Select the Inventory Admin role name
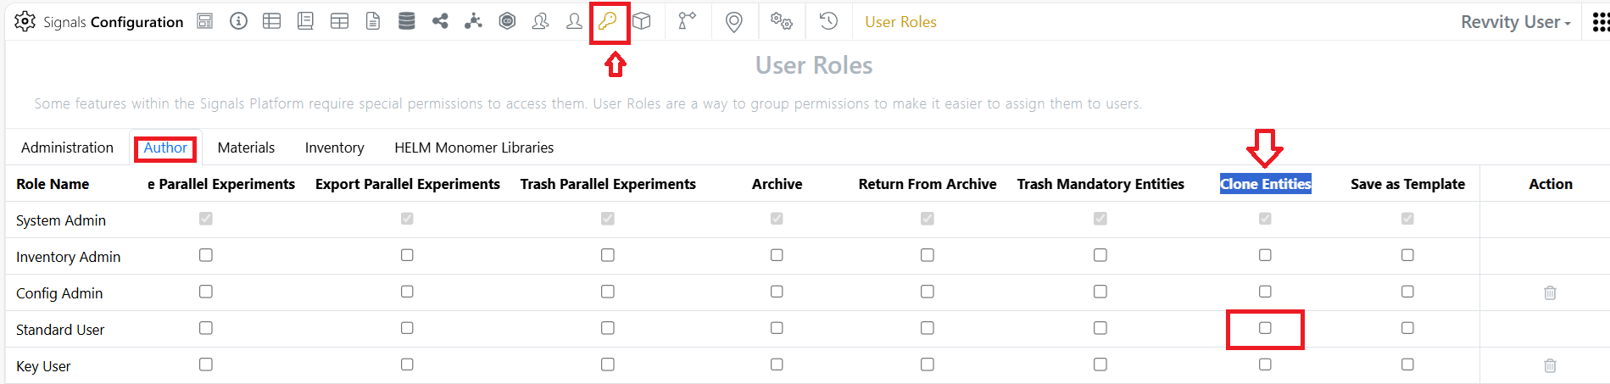The width and height of the screenshot is (1610, 384). point(69,257)
